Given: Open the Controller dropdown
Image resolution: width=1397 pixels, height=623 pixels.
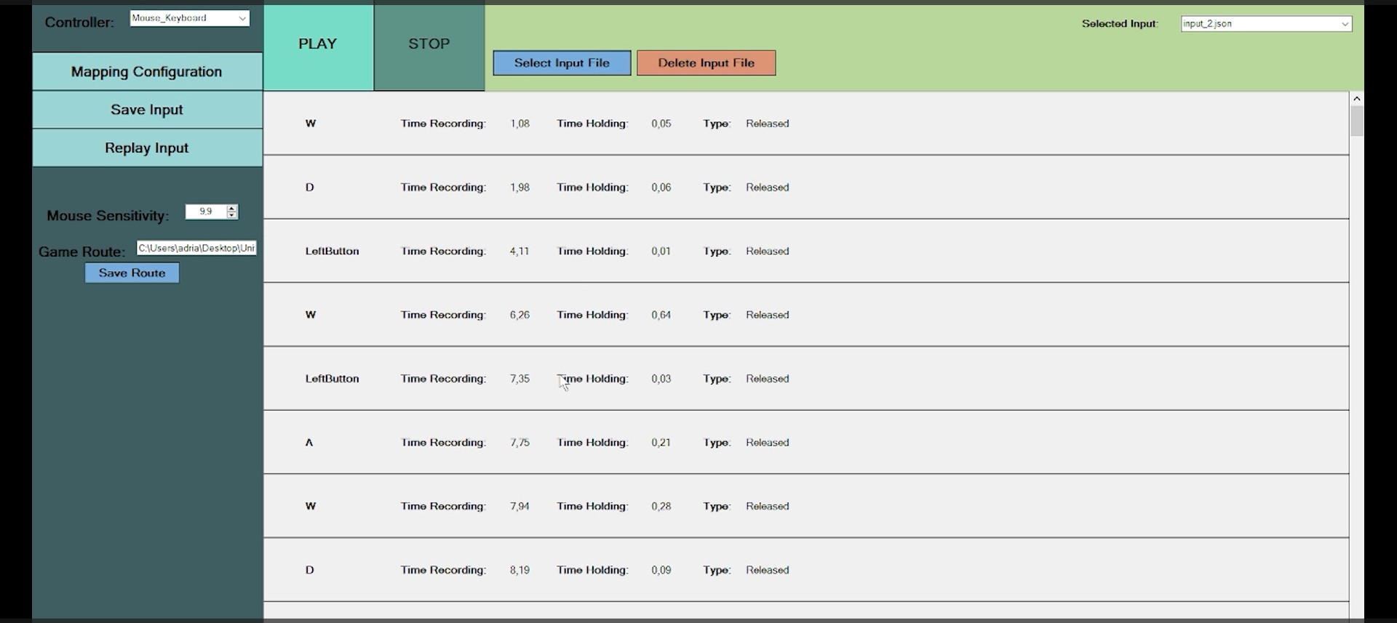Looking at the screenshot, I should 189,18.
